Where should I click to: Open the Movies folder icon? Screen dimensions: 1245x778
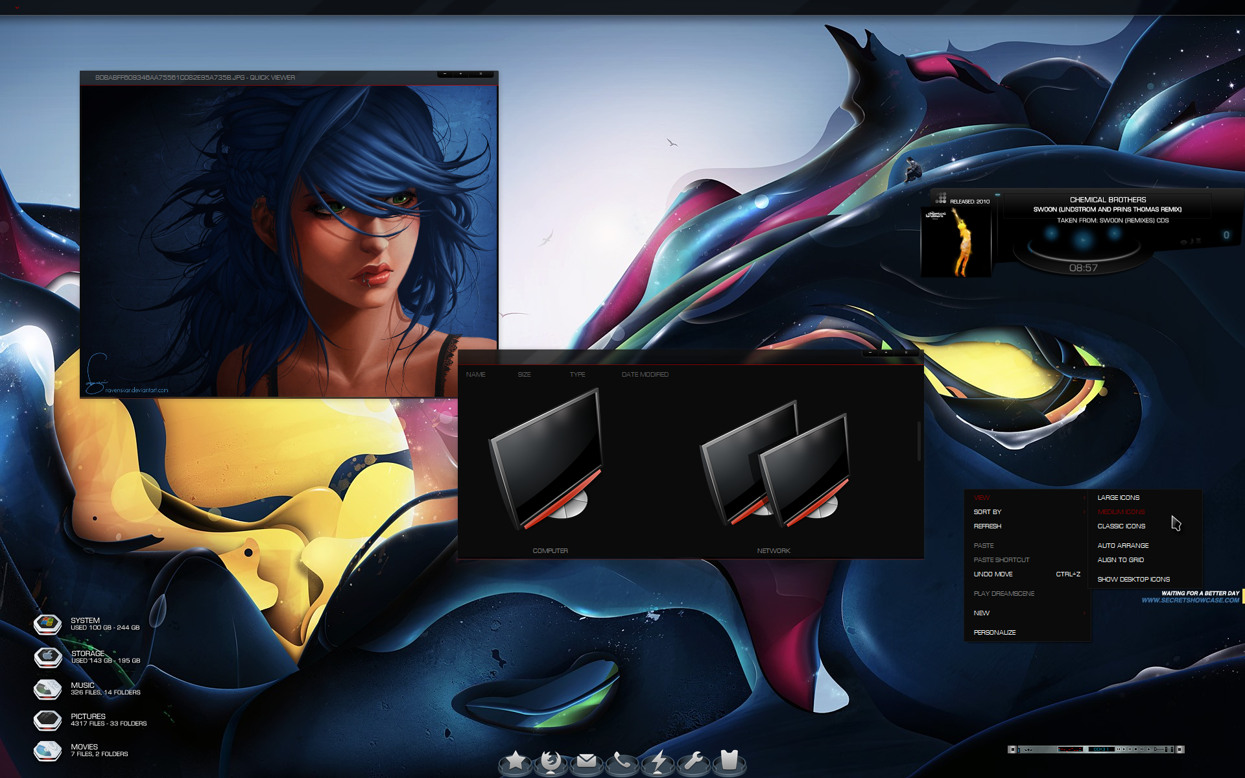click(x=47, y=750)
